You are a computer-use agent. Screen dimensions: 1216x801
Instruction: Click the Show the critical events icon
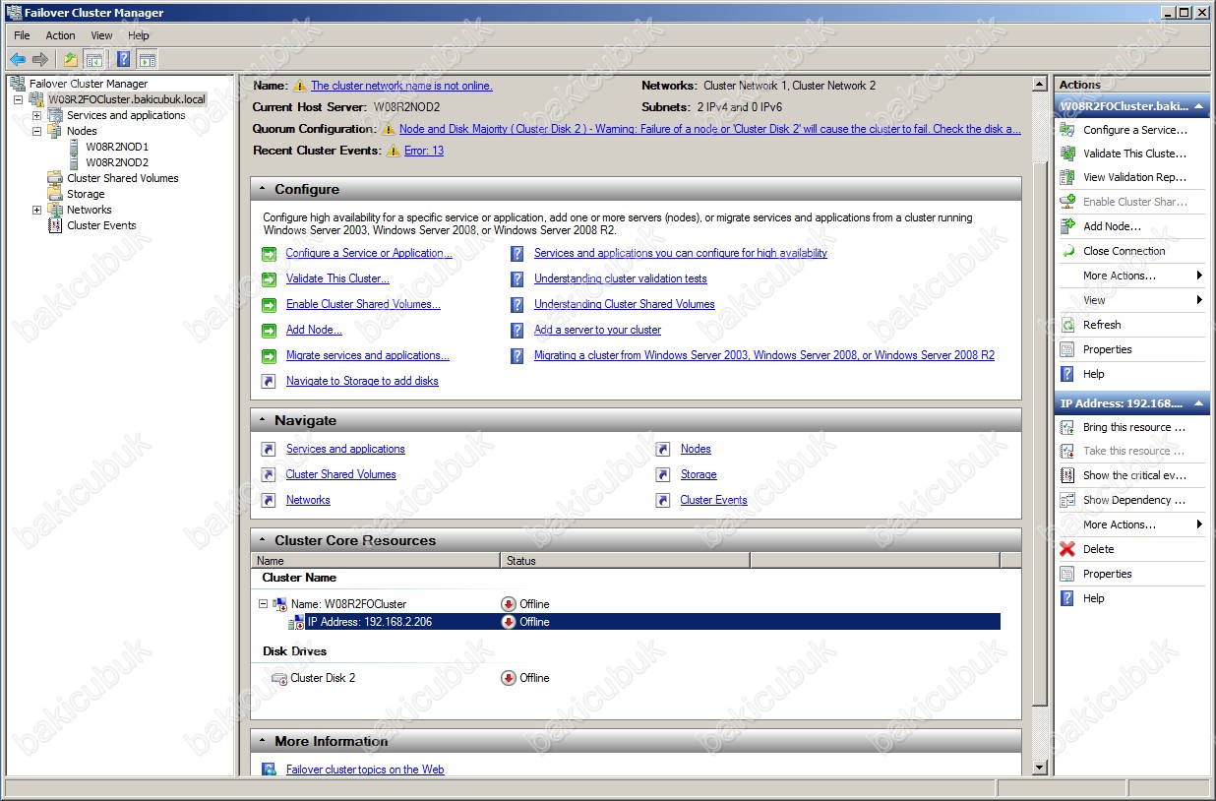(1067, 475)
